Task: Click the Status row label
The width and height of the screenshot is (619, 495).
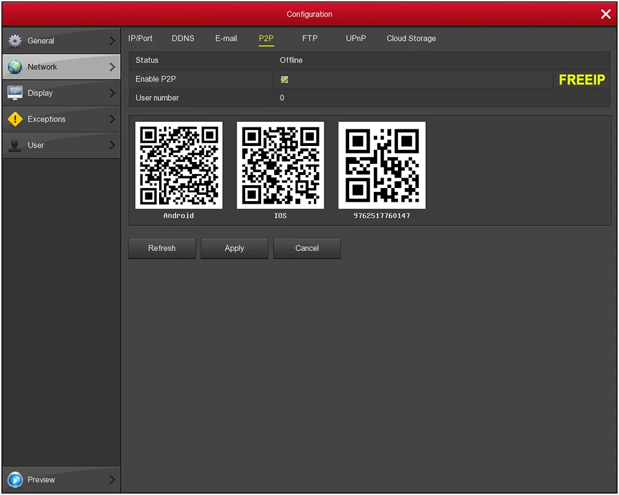Action: point(147,60)
